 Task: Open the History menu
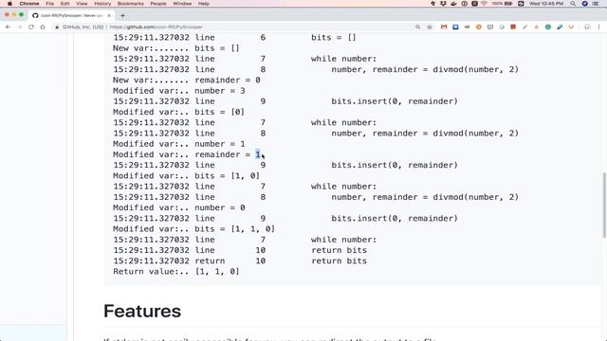102,4
